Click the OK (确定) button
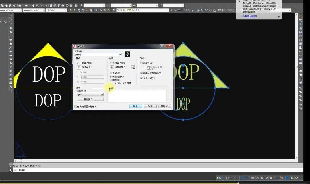The width and height of the screenshot is (310, 184). 135,106
